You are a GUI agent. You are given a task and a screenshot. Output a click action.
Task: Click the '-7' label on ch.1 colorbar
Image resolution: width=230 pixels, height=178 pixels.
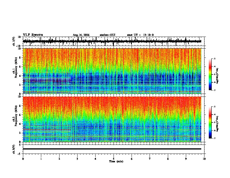[x=214, y=90]
